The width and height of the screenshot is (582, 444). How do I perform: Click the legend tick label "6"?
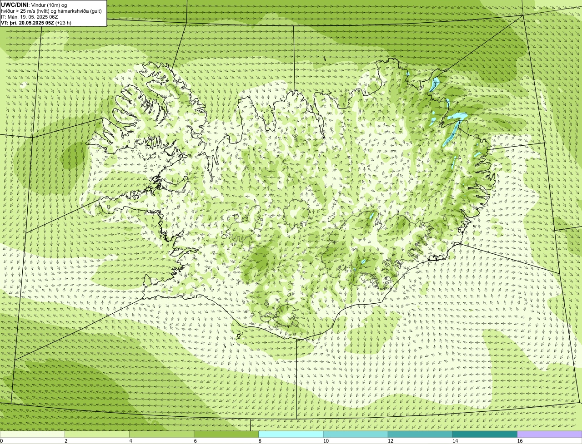click(x=196, y=441)
